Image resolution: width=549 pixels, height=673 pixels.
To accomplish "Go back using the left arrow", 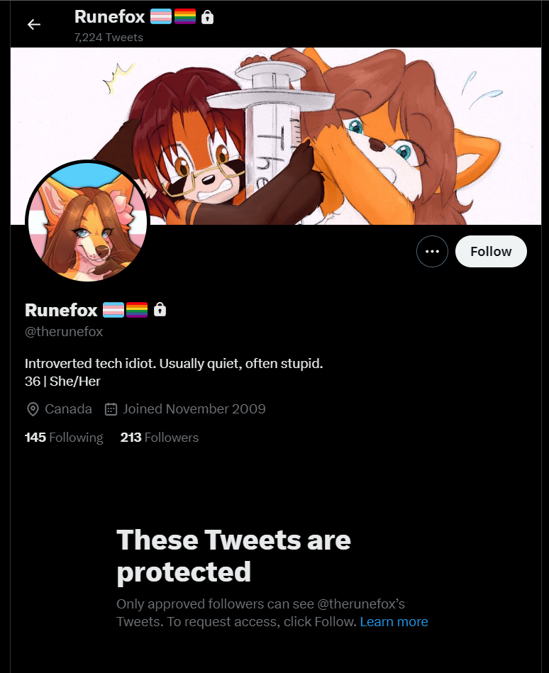I will point(34,24).
